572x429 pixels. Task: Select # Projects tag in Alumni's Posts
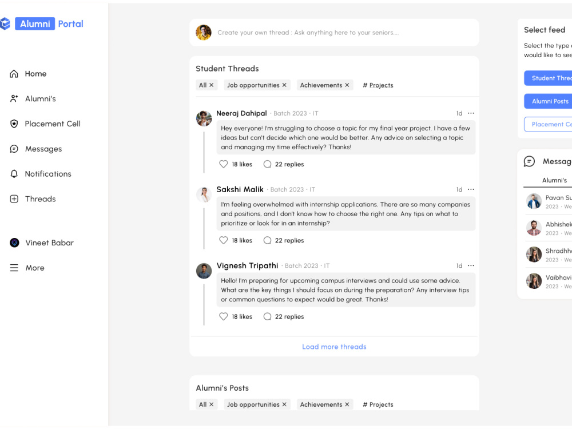pos(378,404)
